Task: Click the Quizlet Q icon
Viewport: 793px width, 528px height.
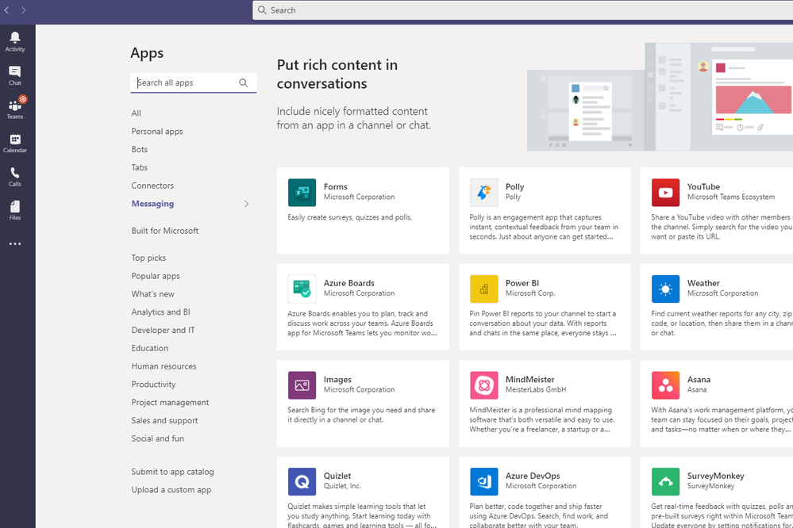Action: [302, 481]
